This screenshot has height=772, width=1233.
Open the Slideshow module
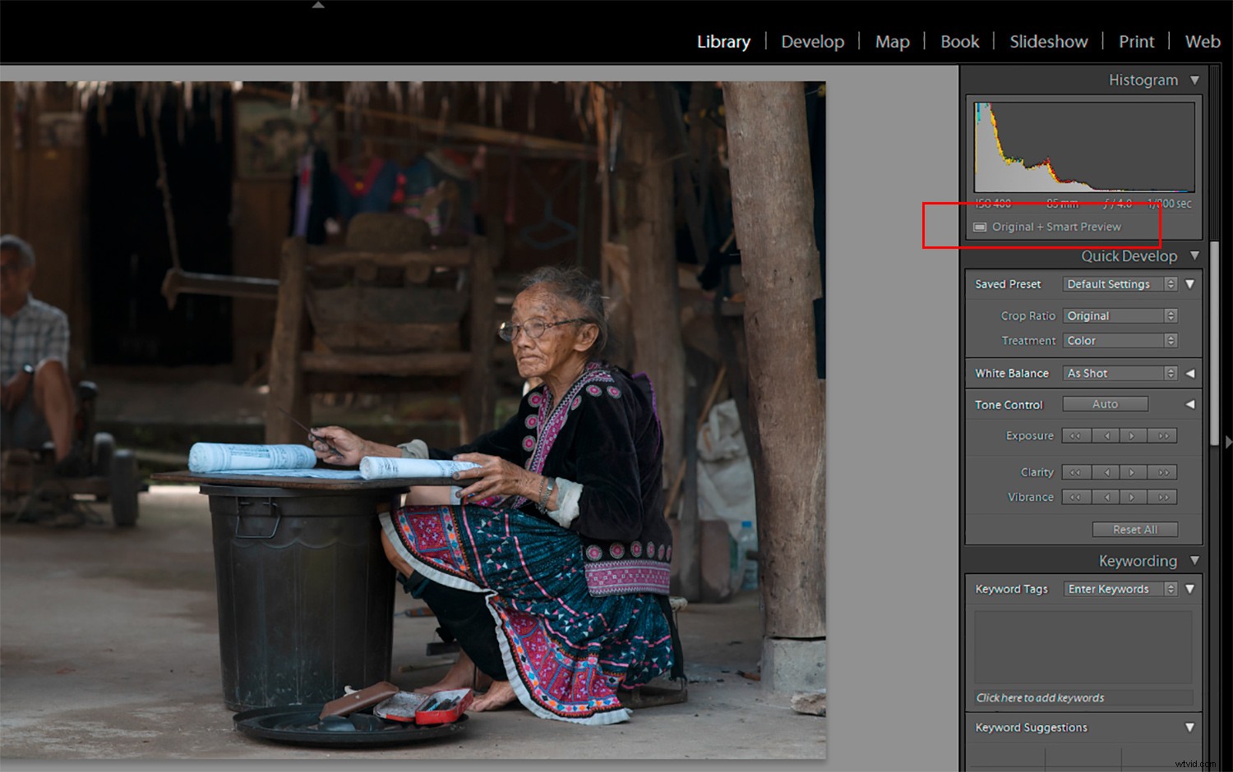(1048, 41)
